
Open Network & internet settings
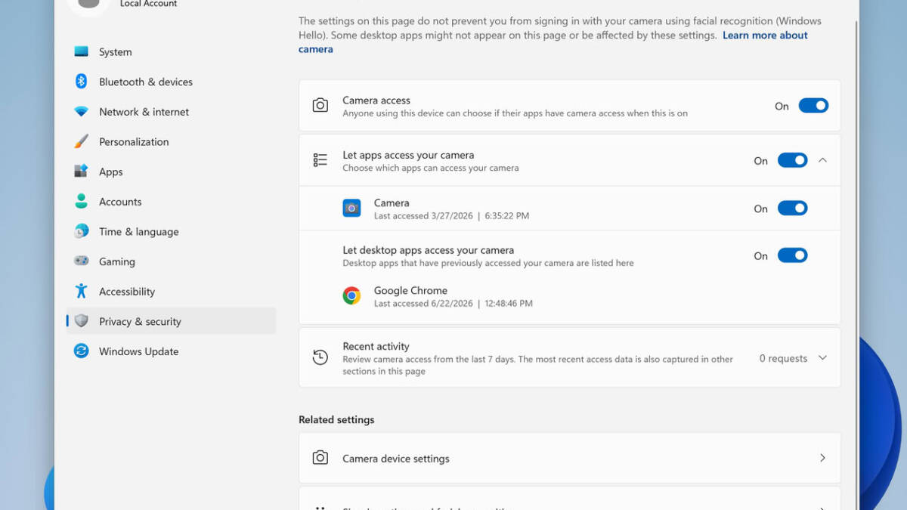click(171, 112)
